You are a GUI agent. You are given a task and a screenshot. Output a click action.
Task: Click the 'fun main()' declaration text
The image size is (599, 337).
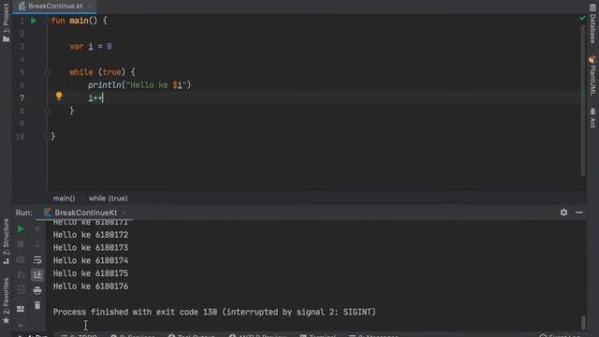[74, 21]
